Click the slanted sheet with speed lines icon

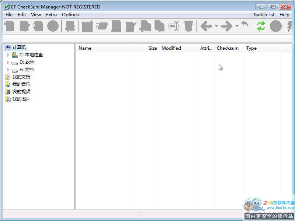pos(102,26)
